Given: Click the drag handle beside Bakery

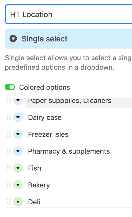Looking at the screenshot, I should pyautogui.click(x=9, y=185).
